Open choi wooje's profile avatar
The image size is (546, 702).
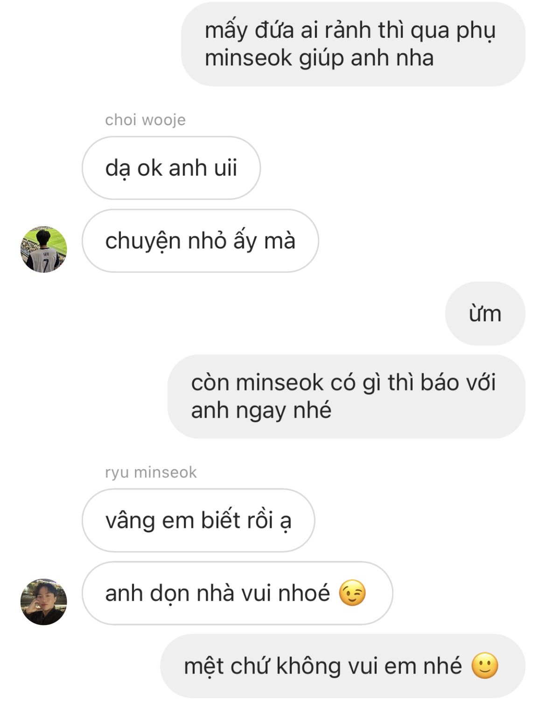click(44, 249)
